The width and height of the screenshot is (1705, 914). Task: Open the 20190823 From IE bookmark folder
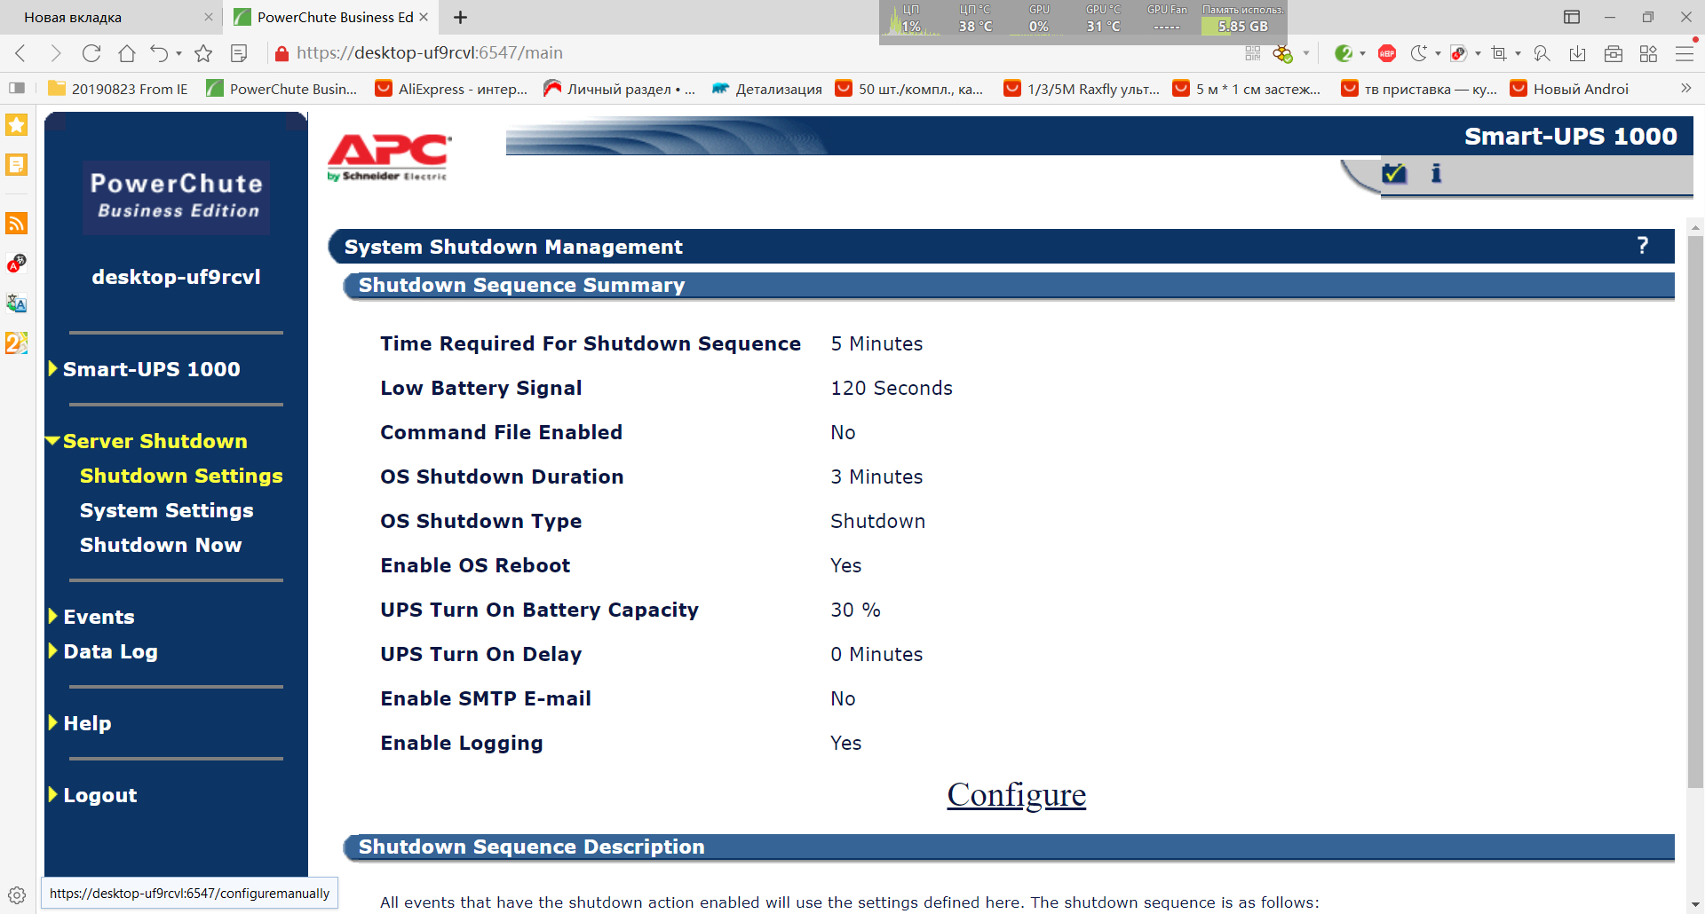coord(118,89)
